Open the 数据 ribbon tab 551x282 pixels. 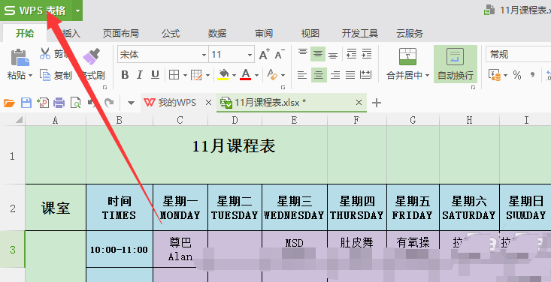(216, 33)
